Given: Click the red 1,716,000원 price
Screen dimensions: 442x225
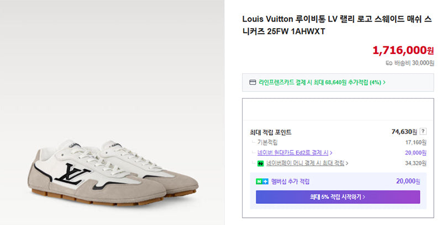Looking at the screenshot, I should [403, 50].
